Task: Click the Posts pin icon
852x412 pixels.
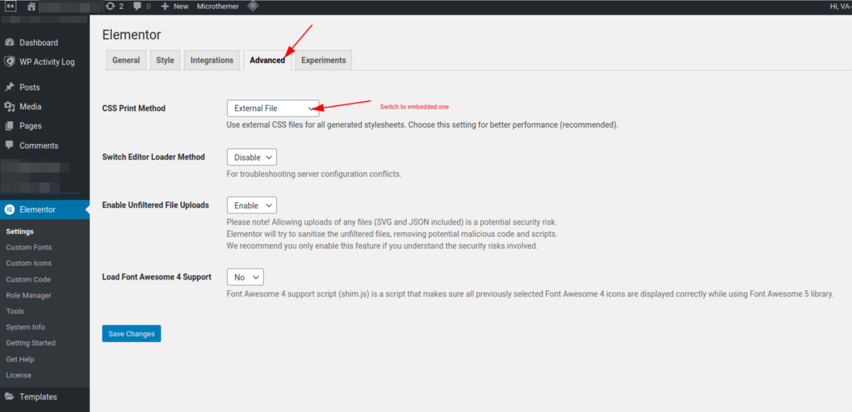Action: pos(9,87)
